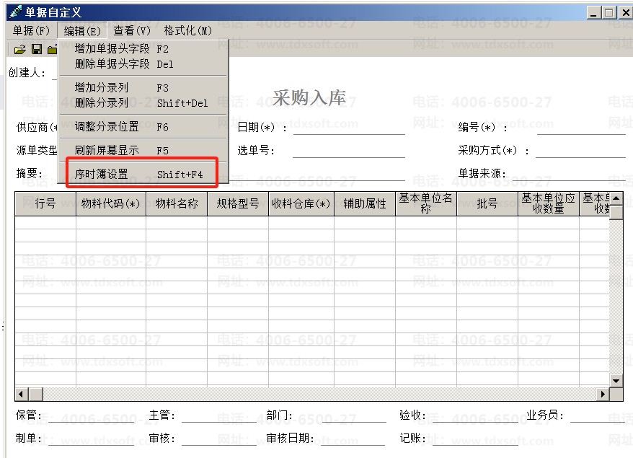Select the 规格型号 column header
The width and height of the screenshot is (633, 458).
(238, 203)
